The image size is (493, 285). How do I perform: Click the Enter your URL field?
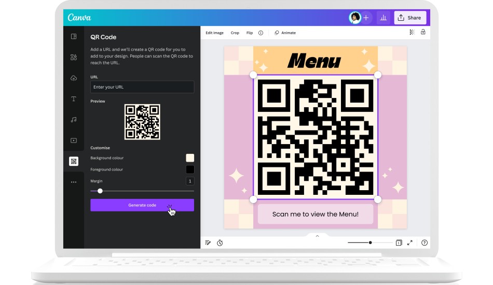pyautogui.click(x=142, y=87)
